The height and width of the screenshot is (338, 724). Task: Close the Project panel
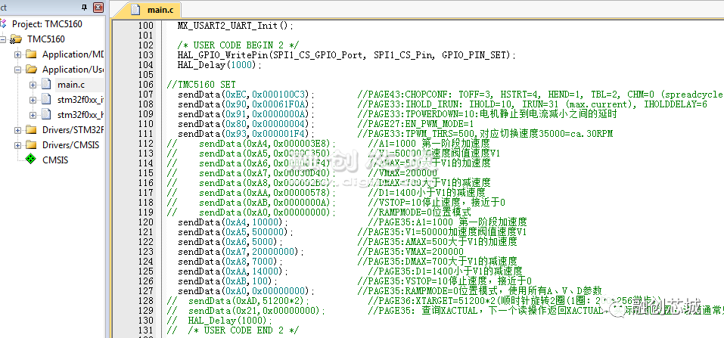(98, 8)
